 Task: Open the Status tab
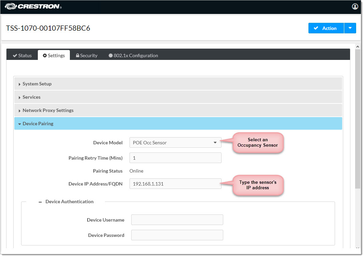pyautogui.click(x=22, y=55)
